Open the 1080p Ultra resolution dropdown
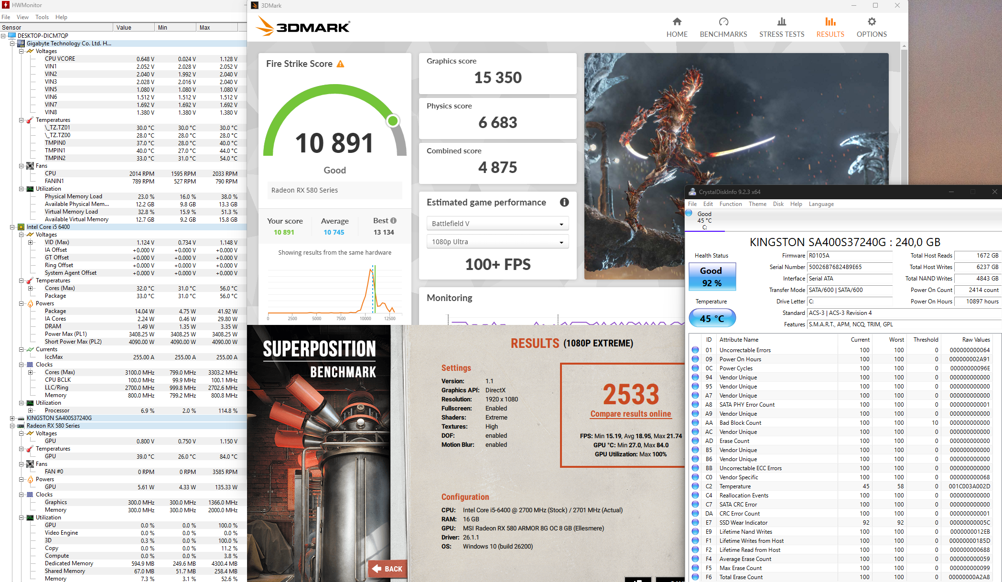Screen dimensions: 1002x582 [x=497, y=242]
